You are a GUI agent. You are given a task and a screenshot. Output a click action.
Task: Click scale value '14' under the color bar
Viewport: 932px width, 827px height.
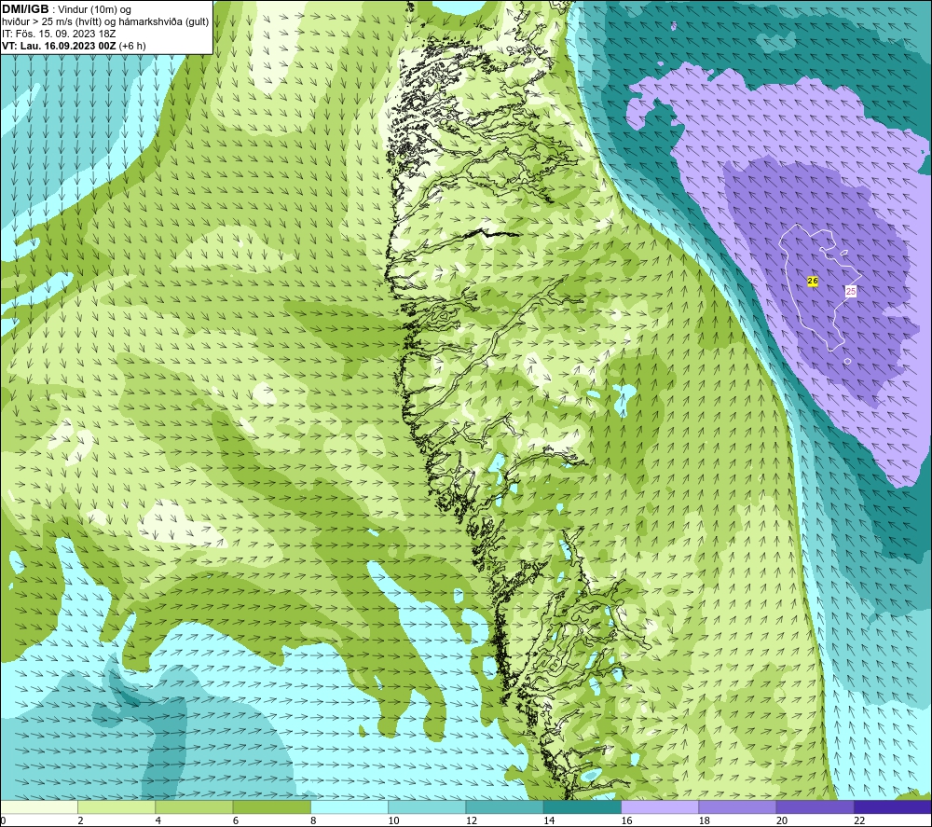pos(549,820)
